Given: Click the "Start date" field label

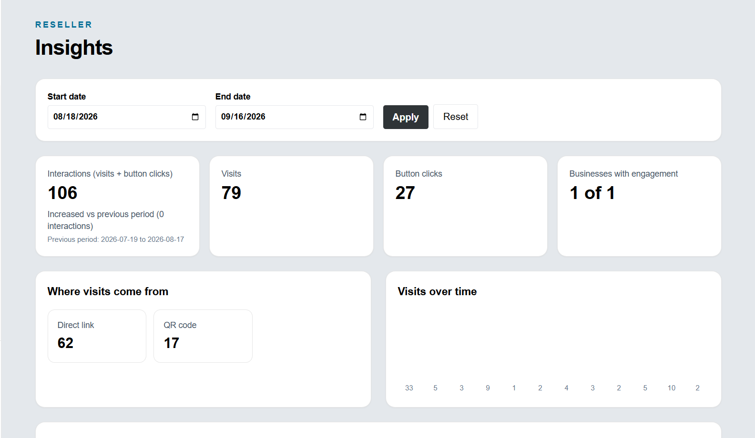Looking at the screenshot, I should 67,97.
